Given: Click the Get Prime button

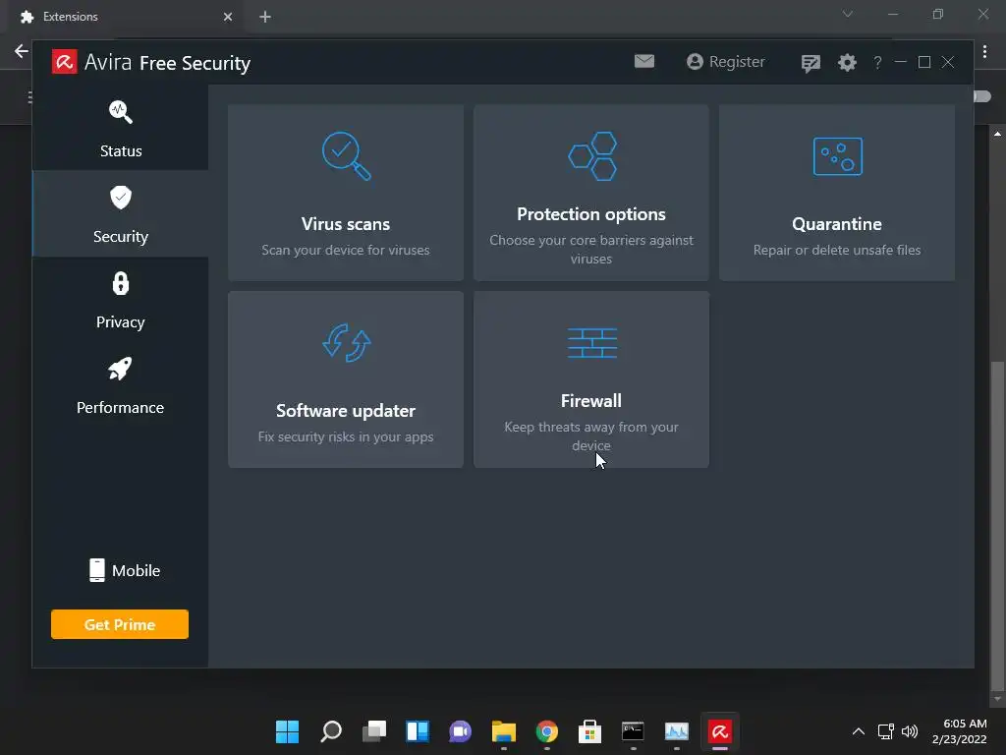Looking at the screenshot, I should tap(120, 624).
